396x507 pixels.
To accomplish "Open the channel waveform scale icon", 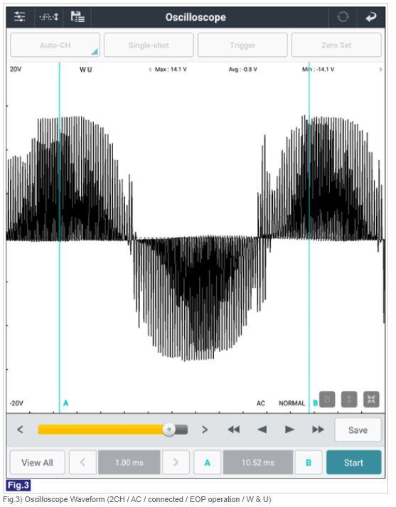I will click(x=49, y=17).
